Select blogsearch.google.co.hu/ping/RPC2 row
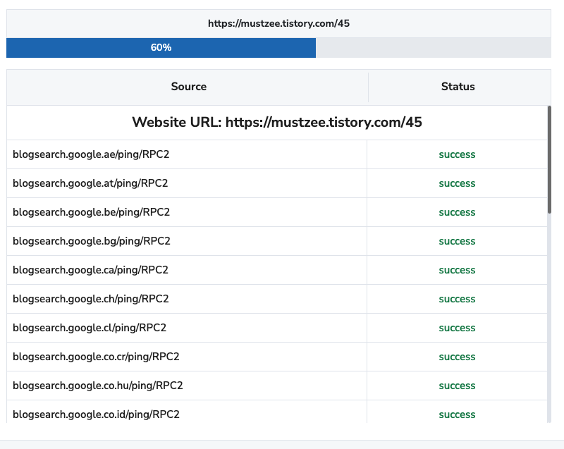Screen dimensions: 564x449 (277, 386)
